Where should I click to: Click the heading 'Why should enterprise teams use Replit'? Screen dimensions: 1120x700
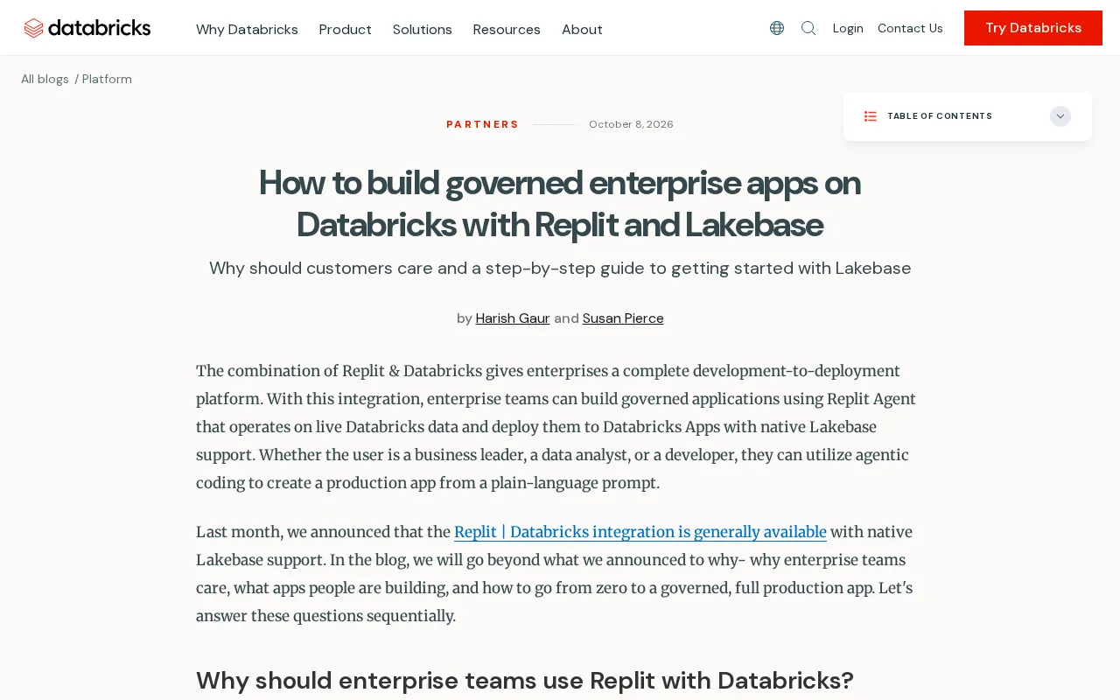point(525,680)
